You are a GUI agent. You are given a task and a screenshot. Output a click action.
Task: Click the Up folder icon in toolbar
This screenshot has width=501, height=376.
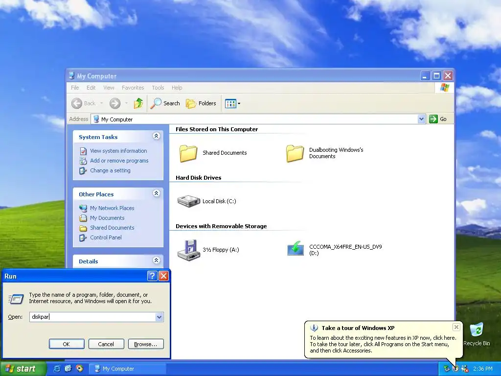pyautogui.click(x=138, y=103)
